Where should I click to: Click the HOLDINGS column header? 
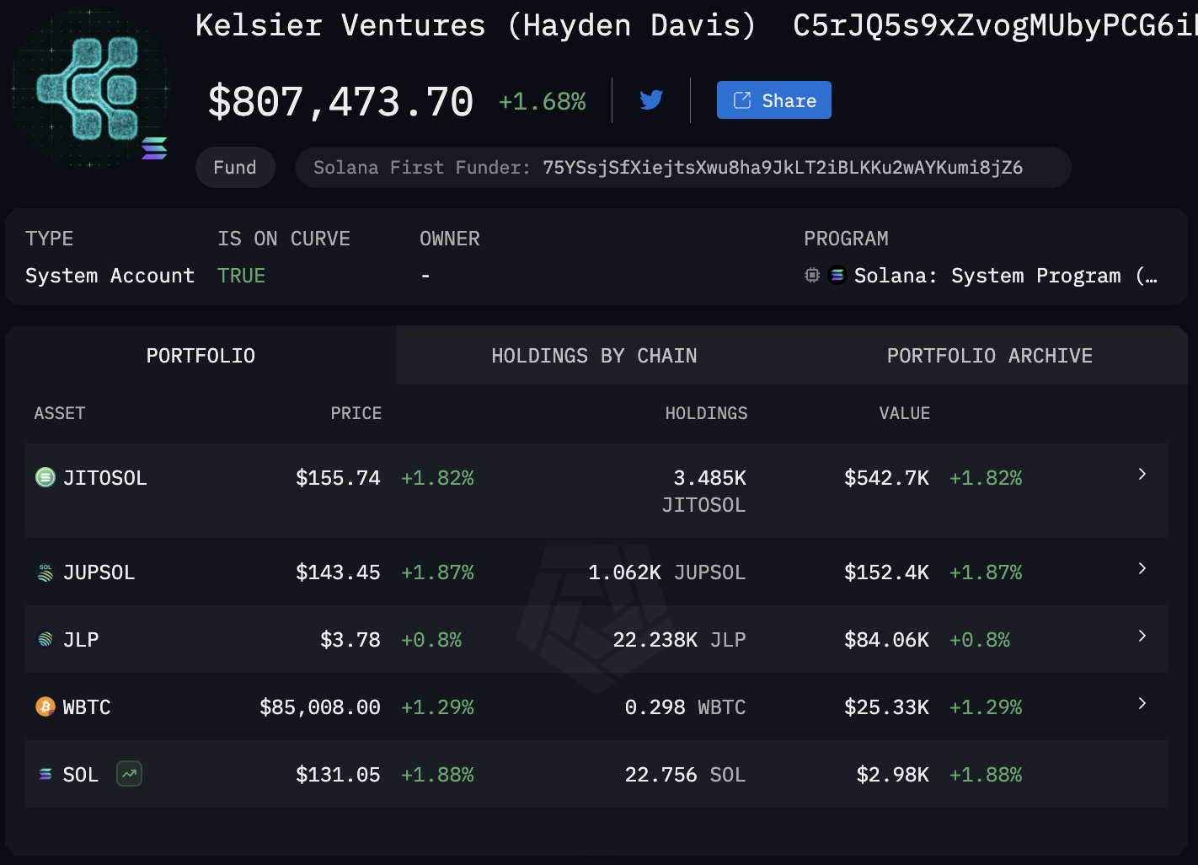click(x=706, y=413)
